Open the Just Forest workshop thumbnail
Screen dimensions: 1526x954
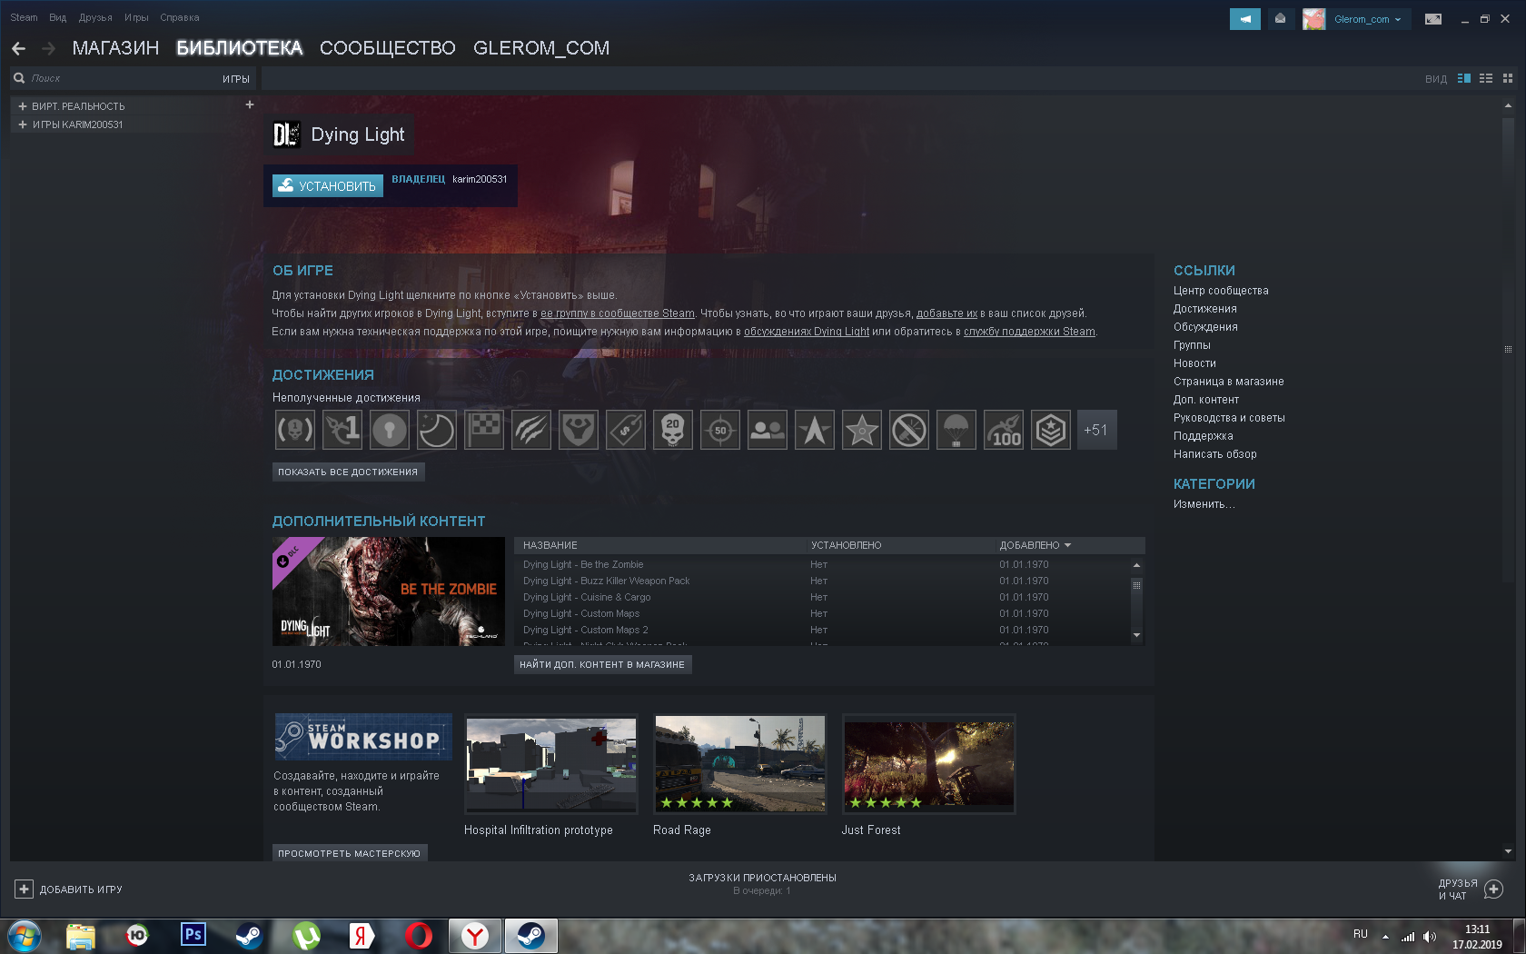(929, 764)
